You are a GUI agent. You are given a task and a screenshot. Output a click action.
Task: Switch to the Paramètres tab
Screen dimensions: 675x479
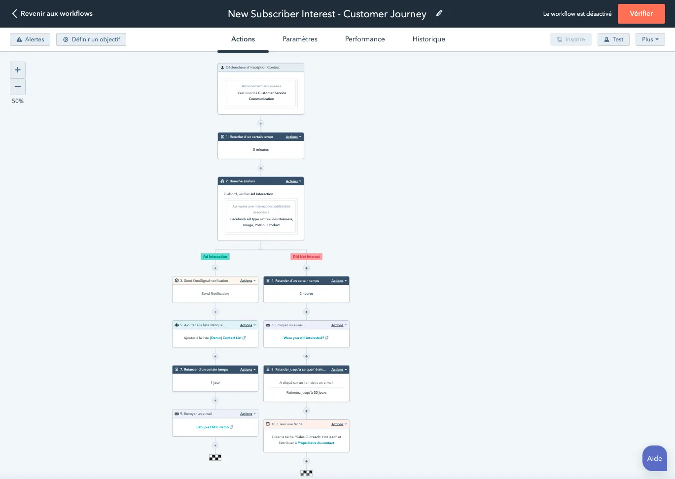click(300, 39)
